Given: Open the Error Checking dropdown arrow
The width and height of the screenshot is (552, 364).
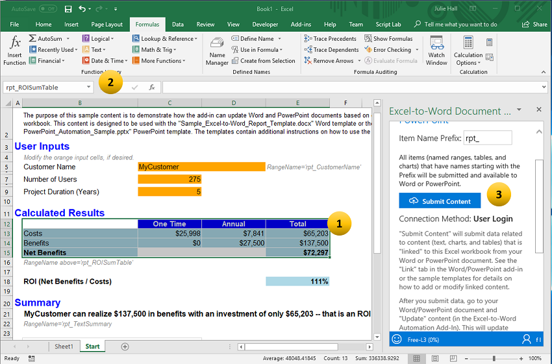Looking at the screenshot, I should click(x=417, y=49).
